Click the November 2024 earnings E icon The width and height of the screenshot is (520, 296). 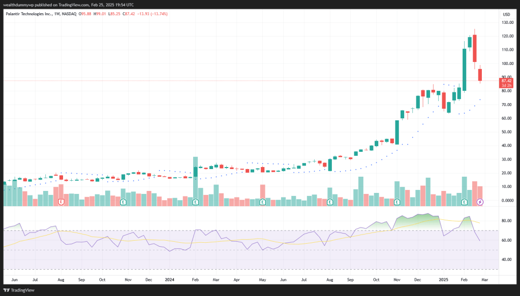click(397, 202)
